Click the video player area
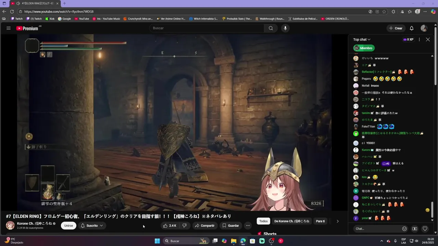The height and width of the screenshot is (246, 438). tap(175, 122)
